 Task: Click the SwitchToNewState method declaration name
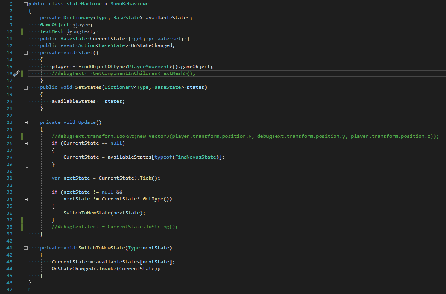click(102, 248)
